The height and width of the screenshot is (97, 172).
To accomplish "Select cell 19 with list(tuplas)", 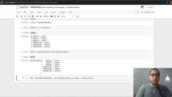I will 90,28.
